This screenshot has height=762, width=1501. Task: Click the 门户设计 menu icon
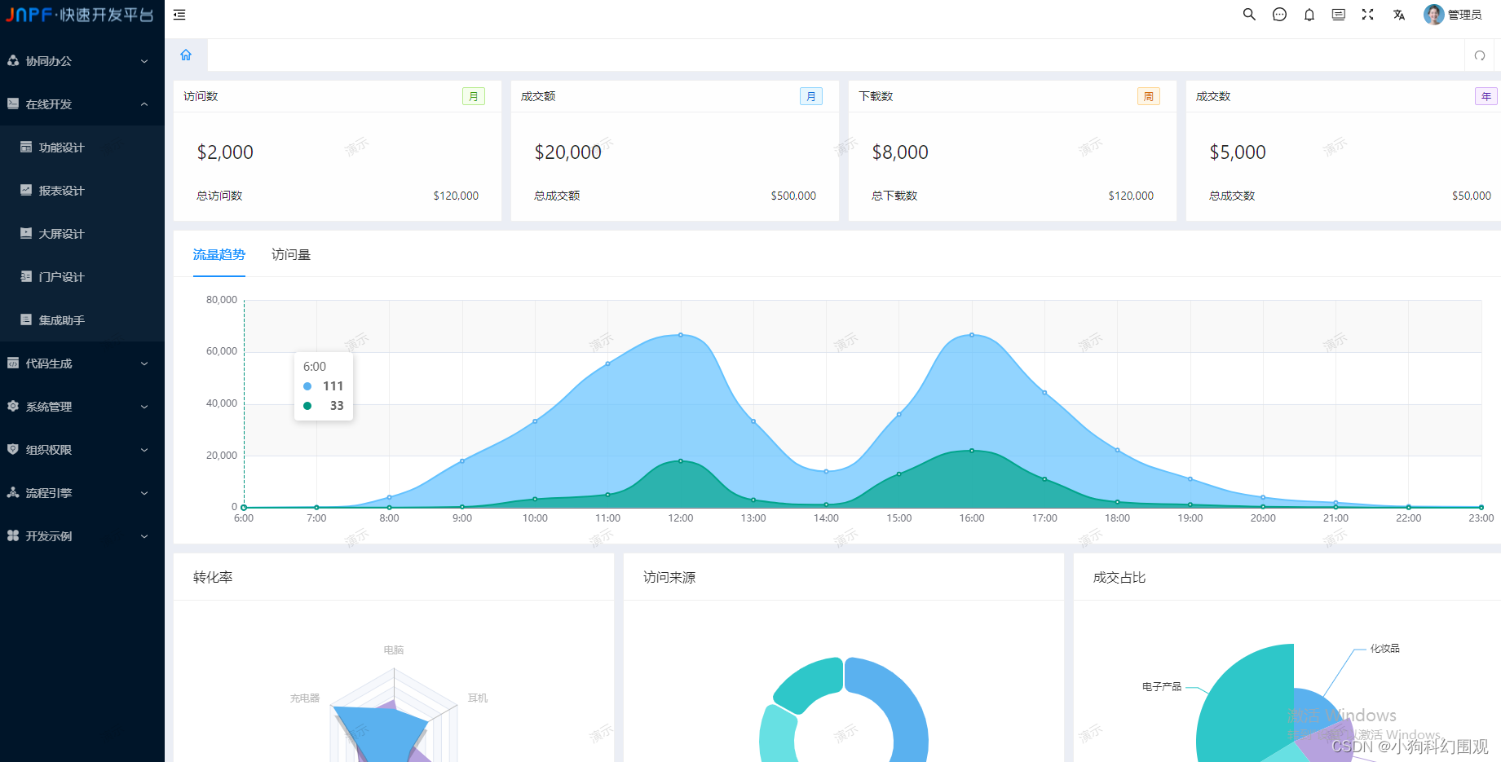click(26, 277)
